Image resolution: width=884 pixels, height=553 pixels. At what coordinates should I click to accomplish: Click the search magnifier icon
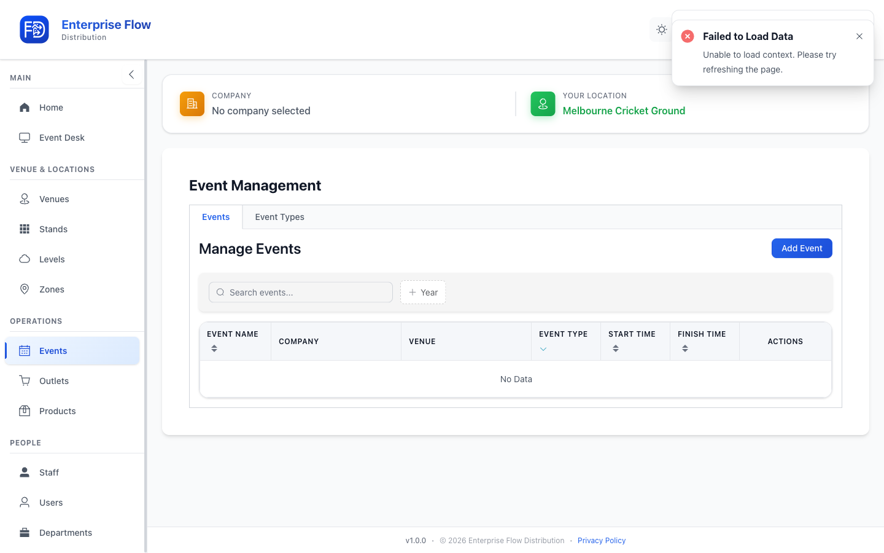coord(220,292)
